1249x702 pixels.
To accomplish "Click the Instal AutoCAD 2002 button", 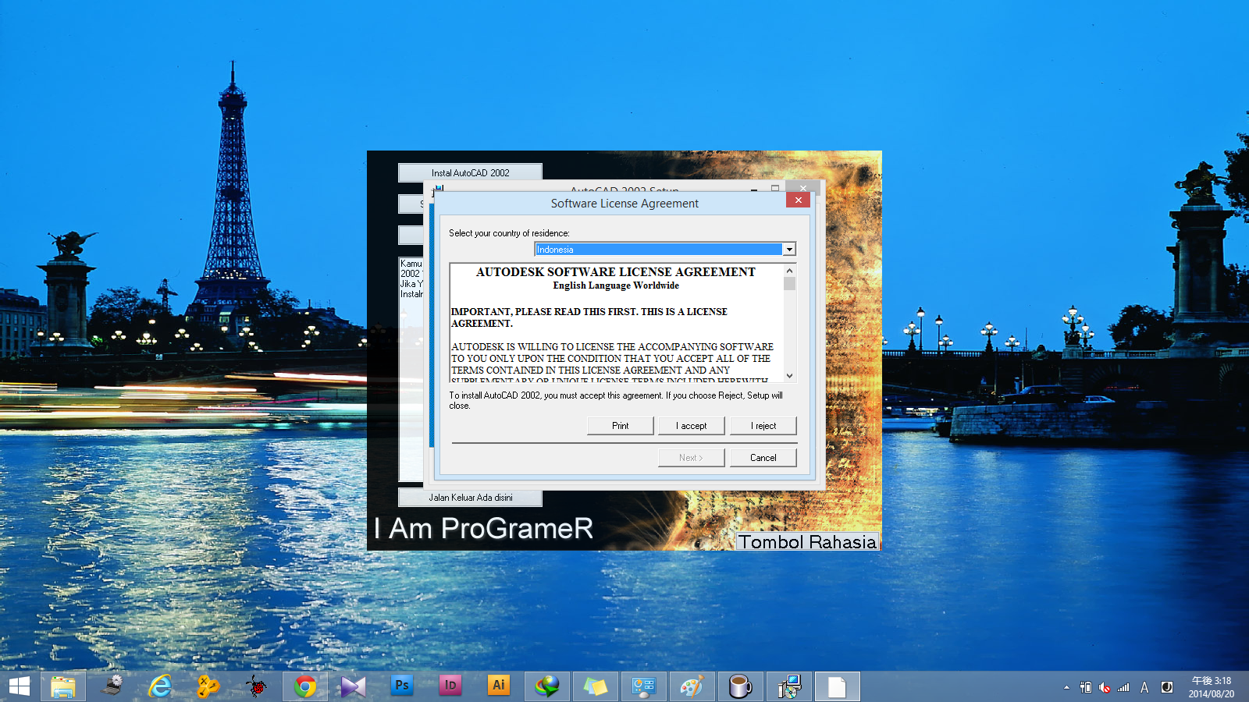I will tap(470, 173).
